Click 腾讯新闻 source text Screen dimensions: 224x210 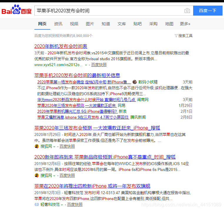(138, 117)
